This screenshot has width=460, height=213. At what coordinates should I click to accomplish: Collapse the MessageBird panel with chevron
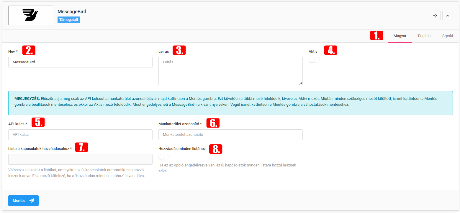[x=447, y=16]
